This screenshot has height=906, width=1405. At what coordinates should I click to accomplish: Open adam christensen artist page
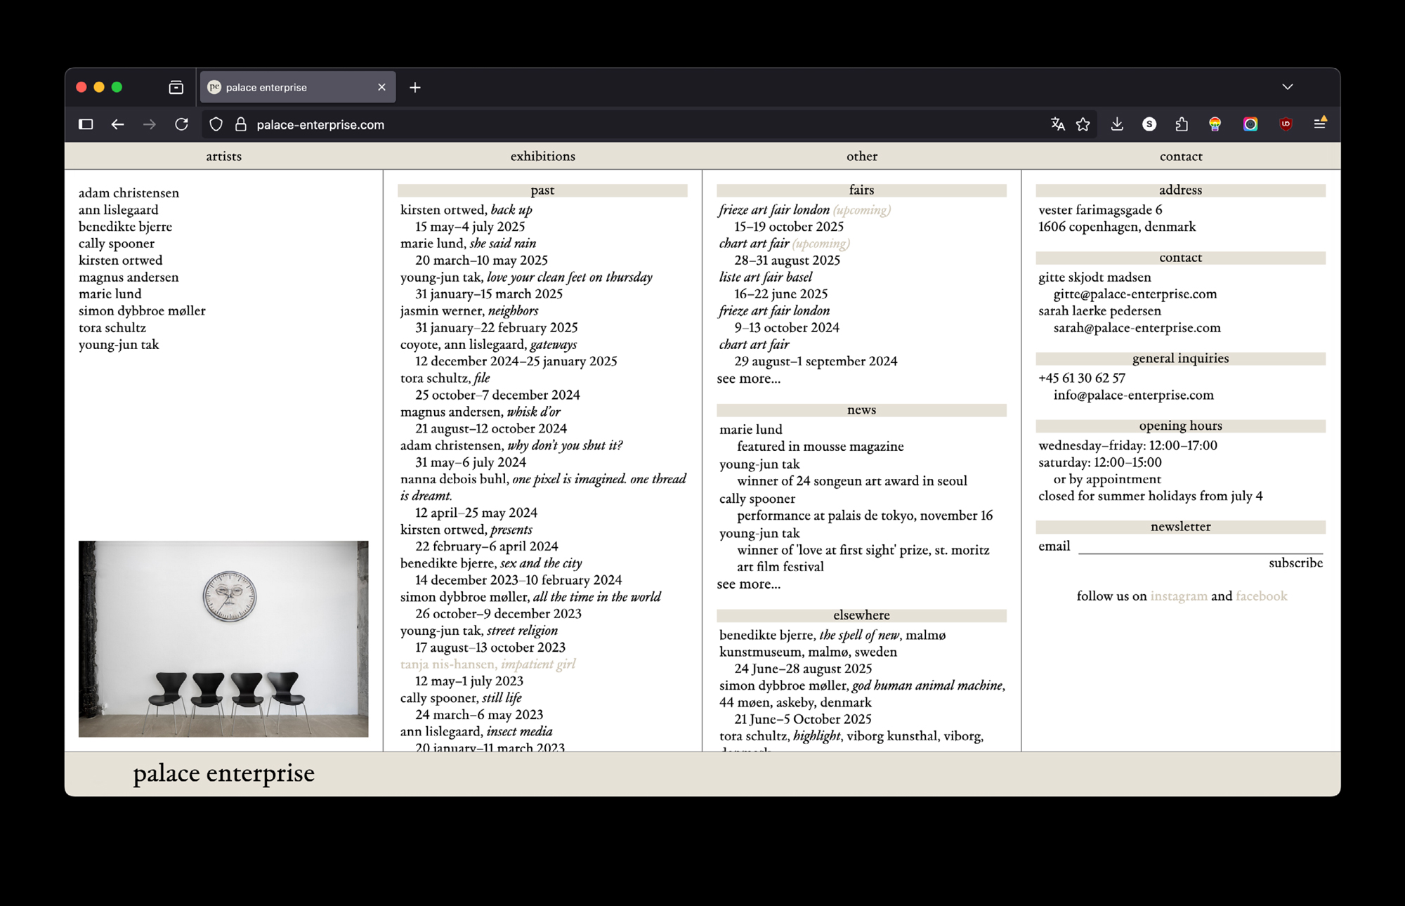[x=129, y=193]
